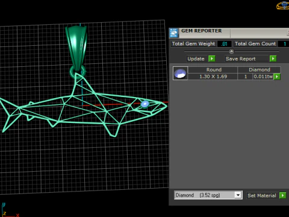Click the Diamond column header
Screen dimensions: 289x217
(x=259, y=70)
